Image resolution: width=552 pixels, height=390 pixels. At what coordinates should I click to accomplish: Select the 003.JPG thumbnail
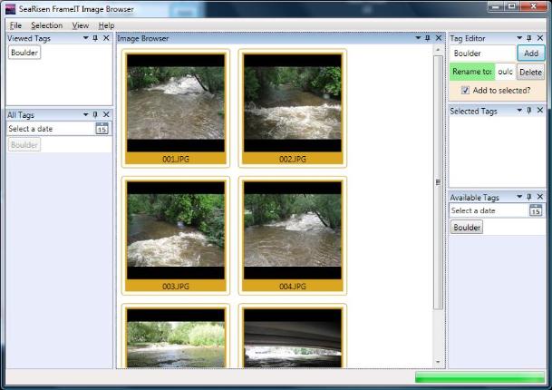pyautogui.click(x=176, y=235)
